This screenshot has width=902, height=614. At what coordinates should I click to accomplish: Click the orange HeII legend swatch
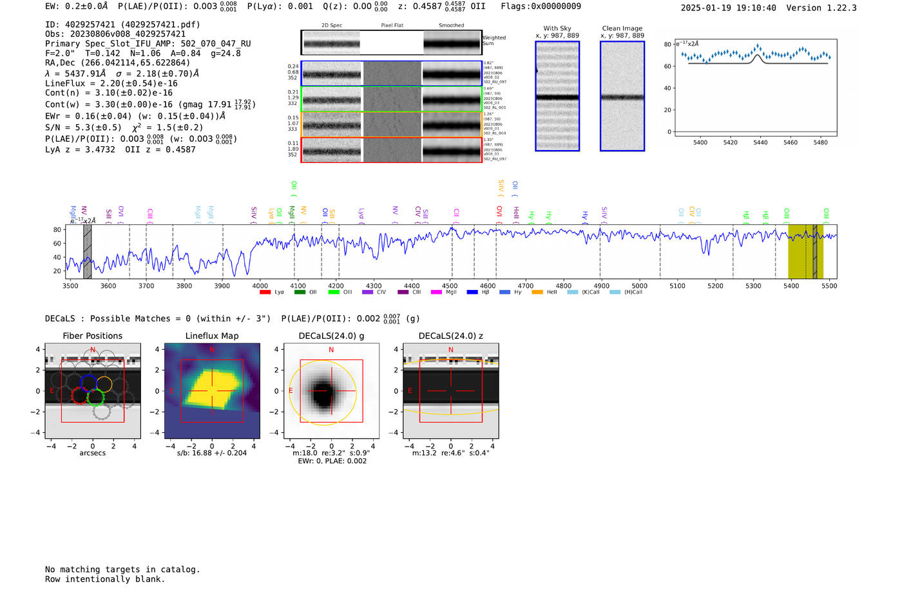(537, 292)
